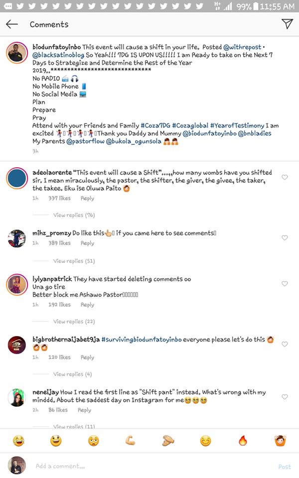Open biodunfatoyinbo's profile picture

(17, 52)
